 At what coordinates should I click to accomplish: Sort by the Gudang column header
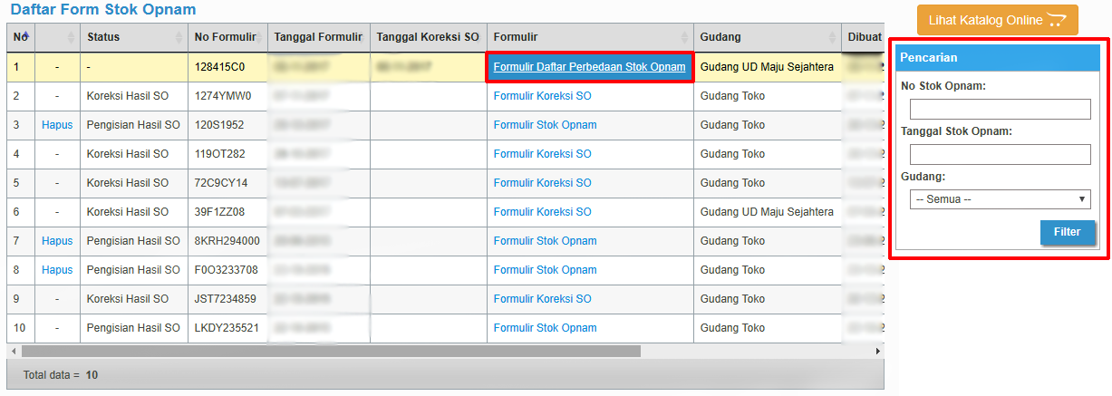pos(767,37)
